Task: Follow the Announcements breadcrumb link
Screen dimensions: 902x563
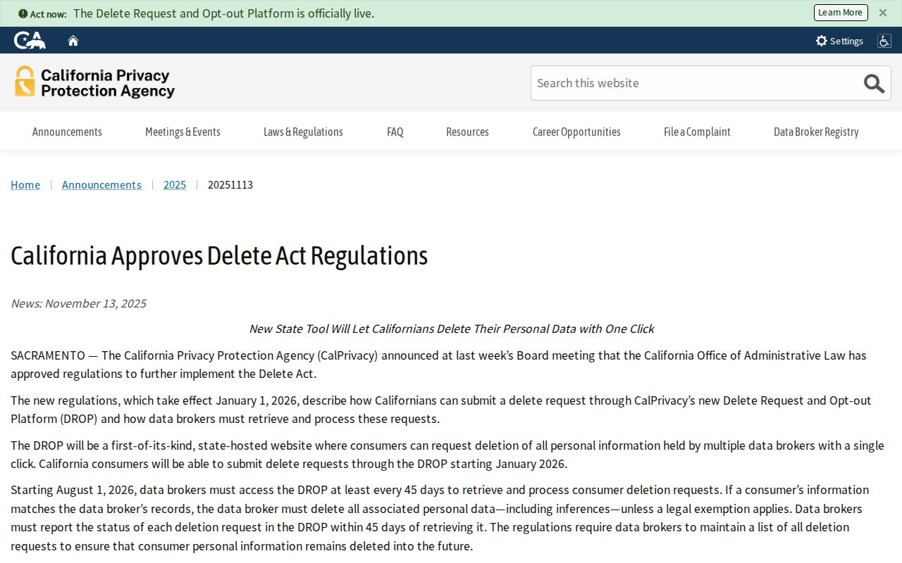Action: [101, 184]
